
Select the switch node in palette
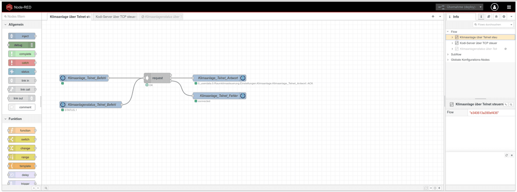22,139
